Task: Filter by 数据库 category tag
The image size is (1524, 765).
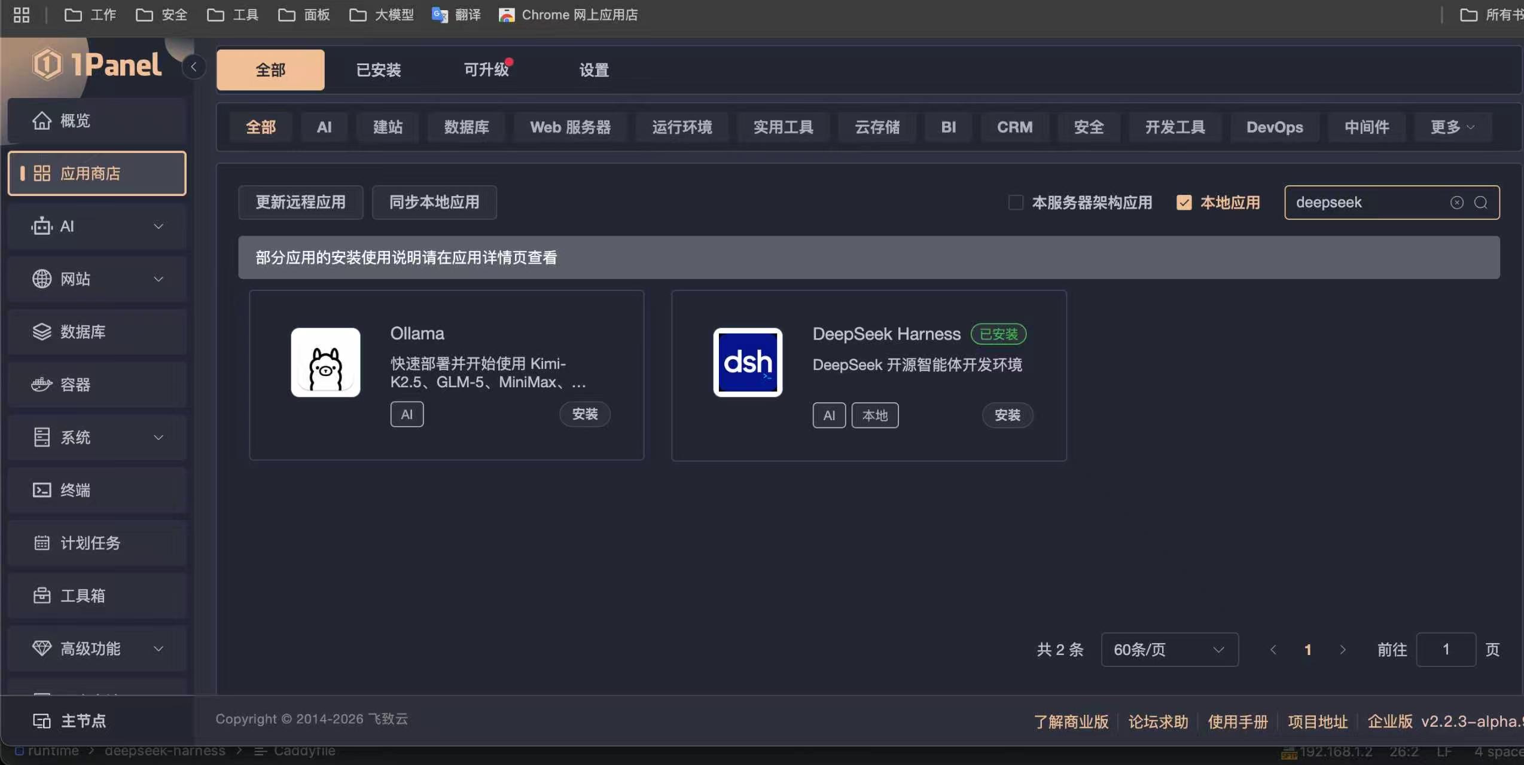Action: [x=467, y=127]
